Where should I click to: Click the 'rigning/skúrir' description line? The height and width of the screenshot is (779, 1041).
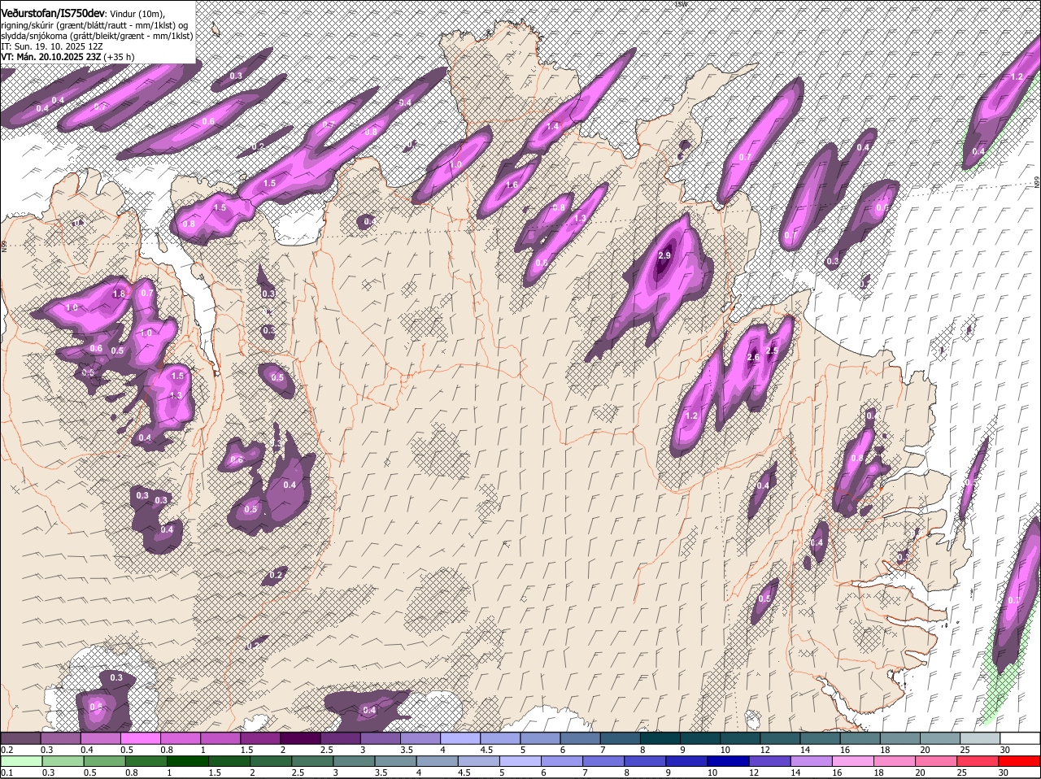click(94, 25)
